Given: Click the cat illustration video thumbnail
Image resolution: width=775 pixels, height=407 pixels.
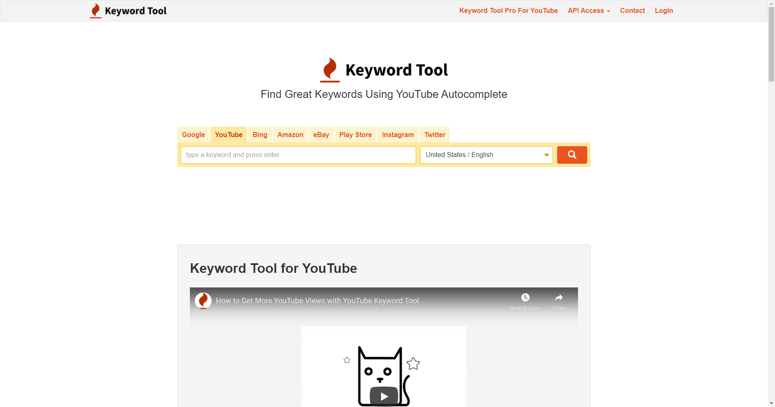Looking at the screenshot, I should tap(384, 367).
